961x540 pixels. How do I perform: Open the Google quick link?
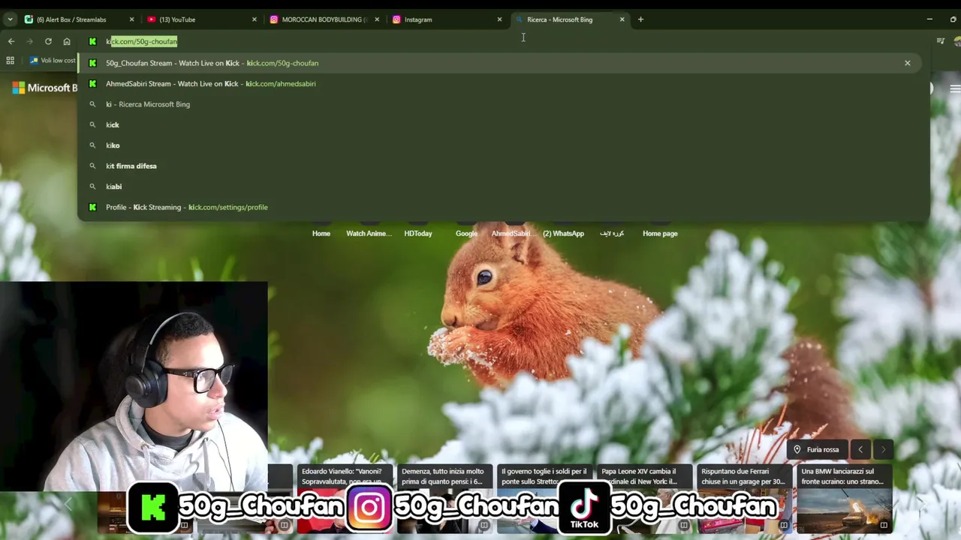466,233
